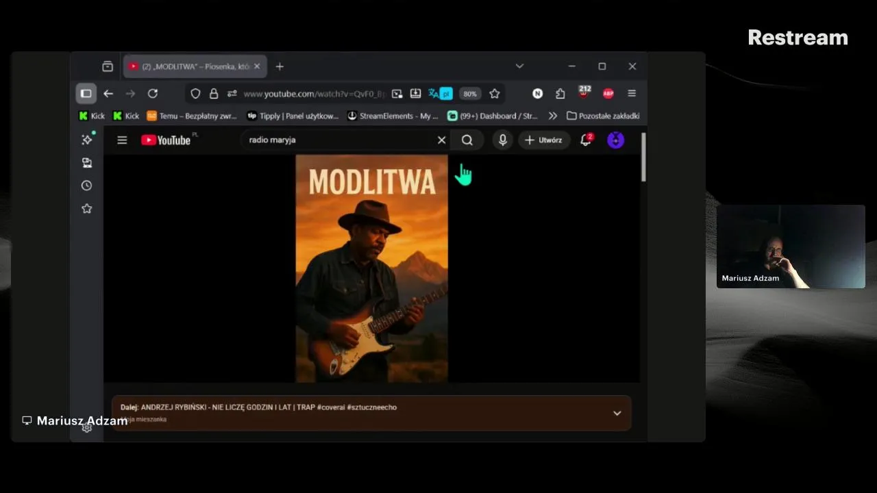Go forward to the next page

point(130,94)
